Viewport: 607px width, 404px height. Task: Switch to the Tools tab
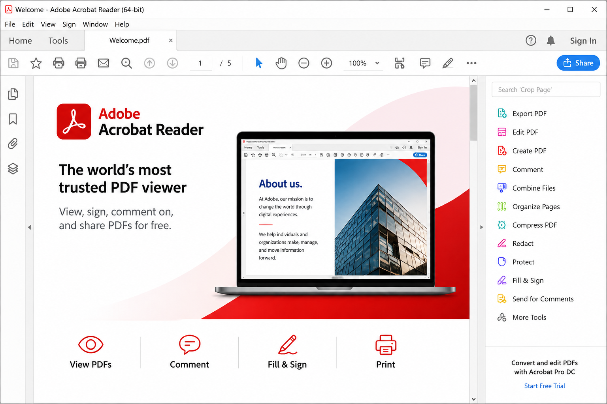pyautogui.click(x=58, y=41)
